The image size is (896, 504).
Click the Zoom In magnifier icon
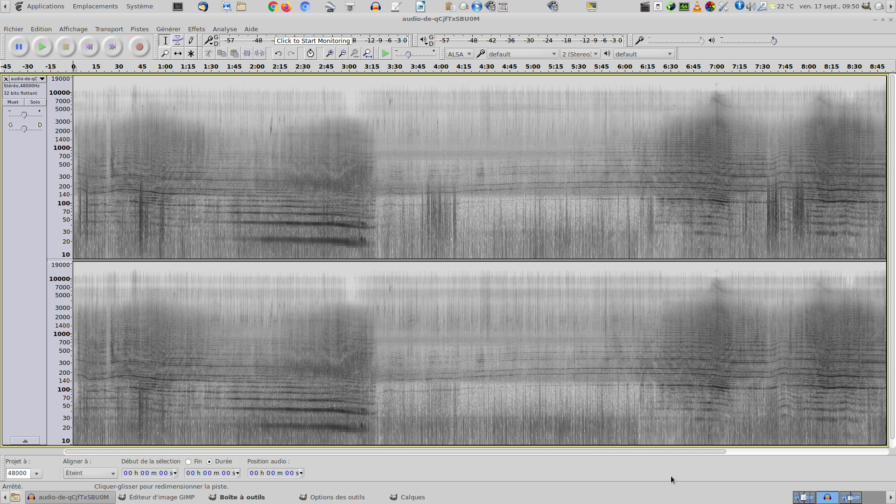[x=329, y=54]
